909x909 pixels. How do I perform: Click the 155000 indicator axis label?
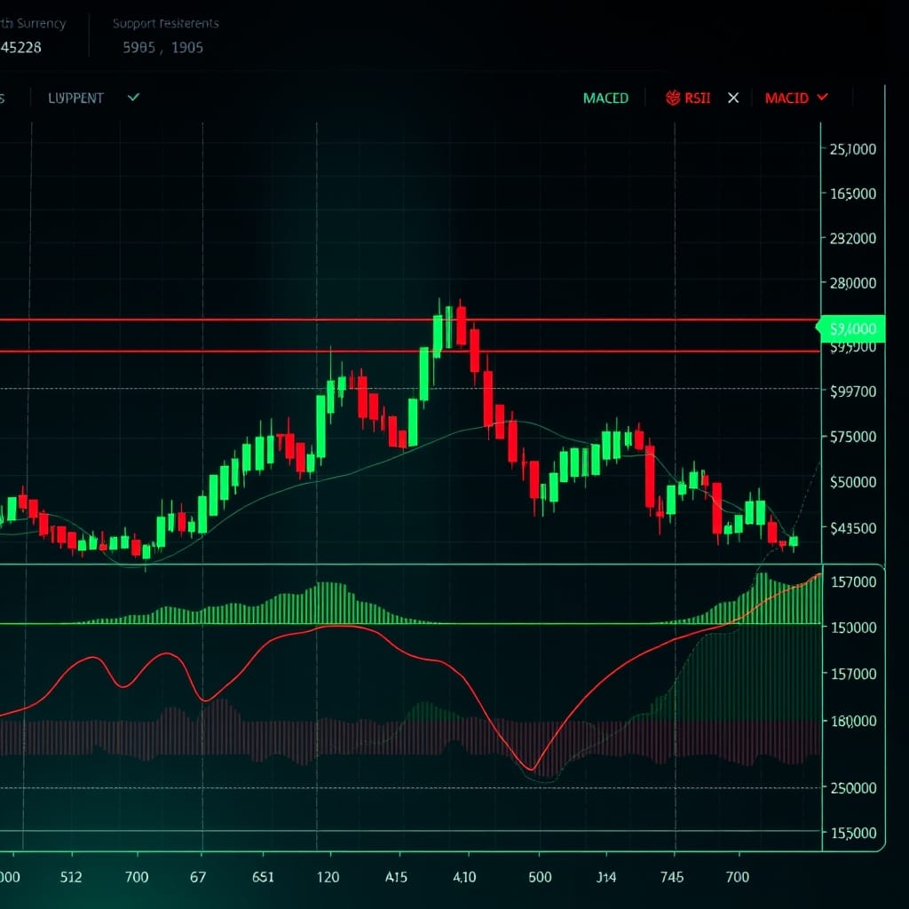[853, 833]
